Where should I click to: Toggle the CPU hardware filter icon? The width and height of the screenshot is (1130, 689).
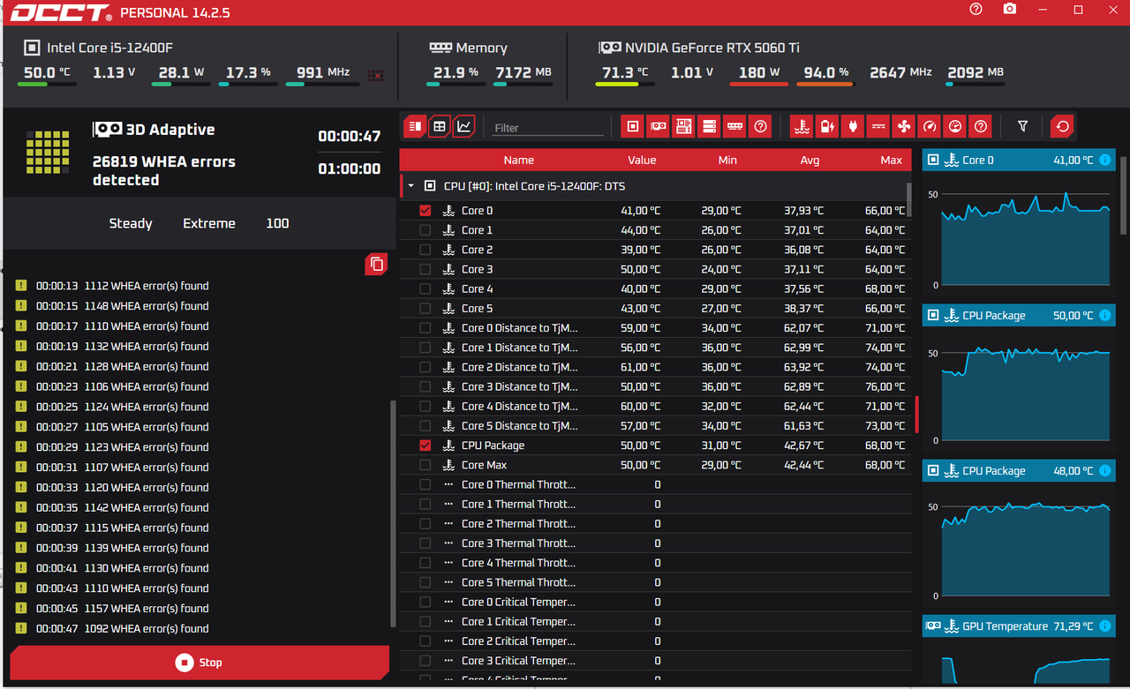tap(632, 127)
